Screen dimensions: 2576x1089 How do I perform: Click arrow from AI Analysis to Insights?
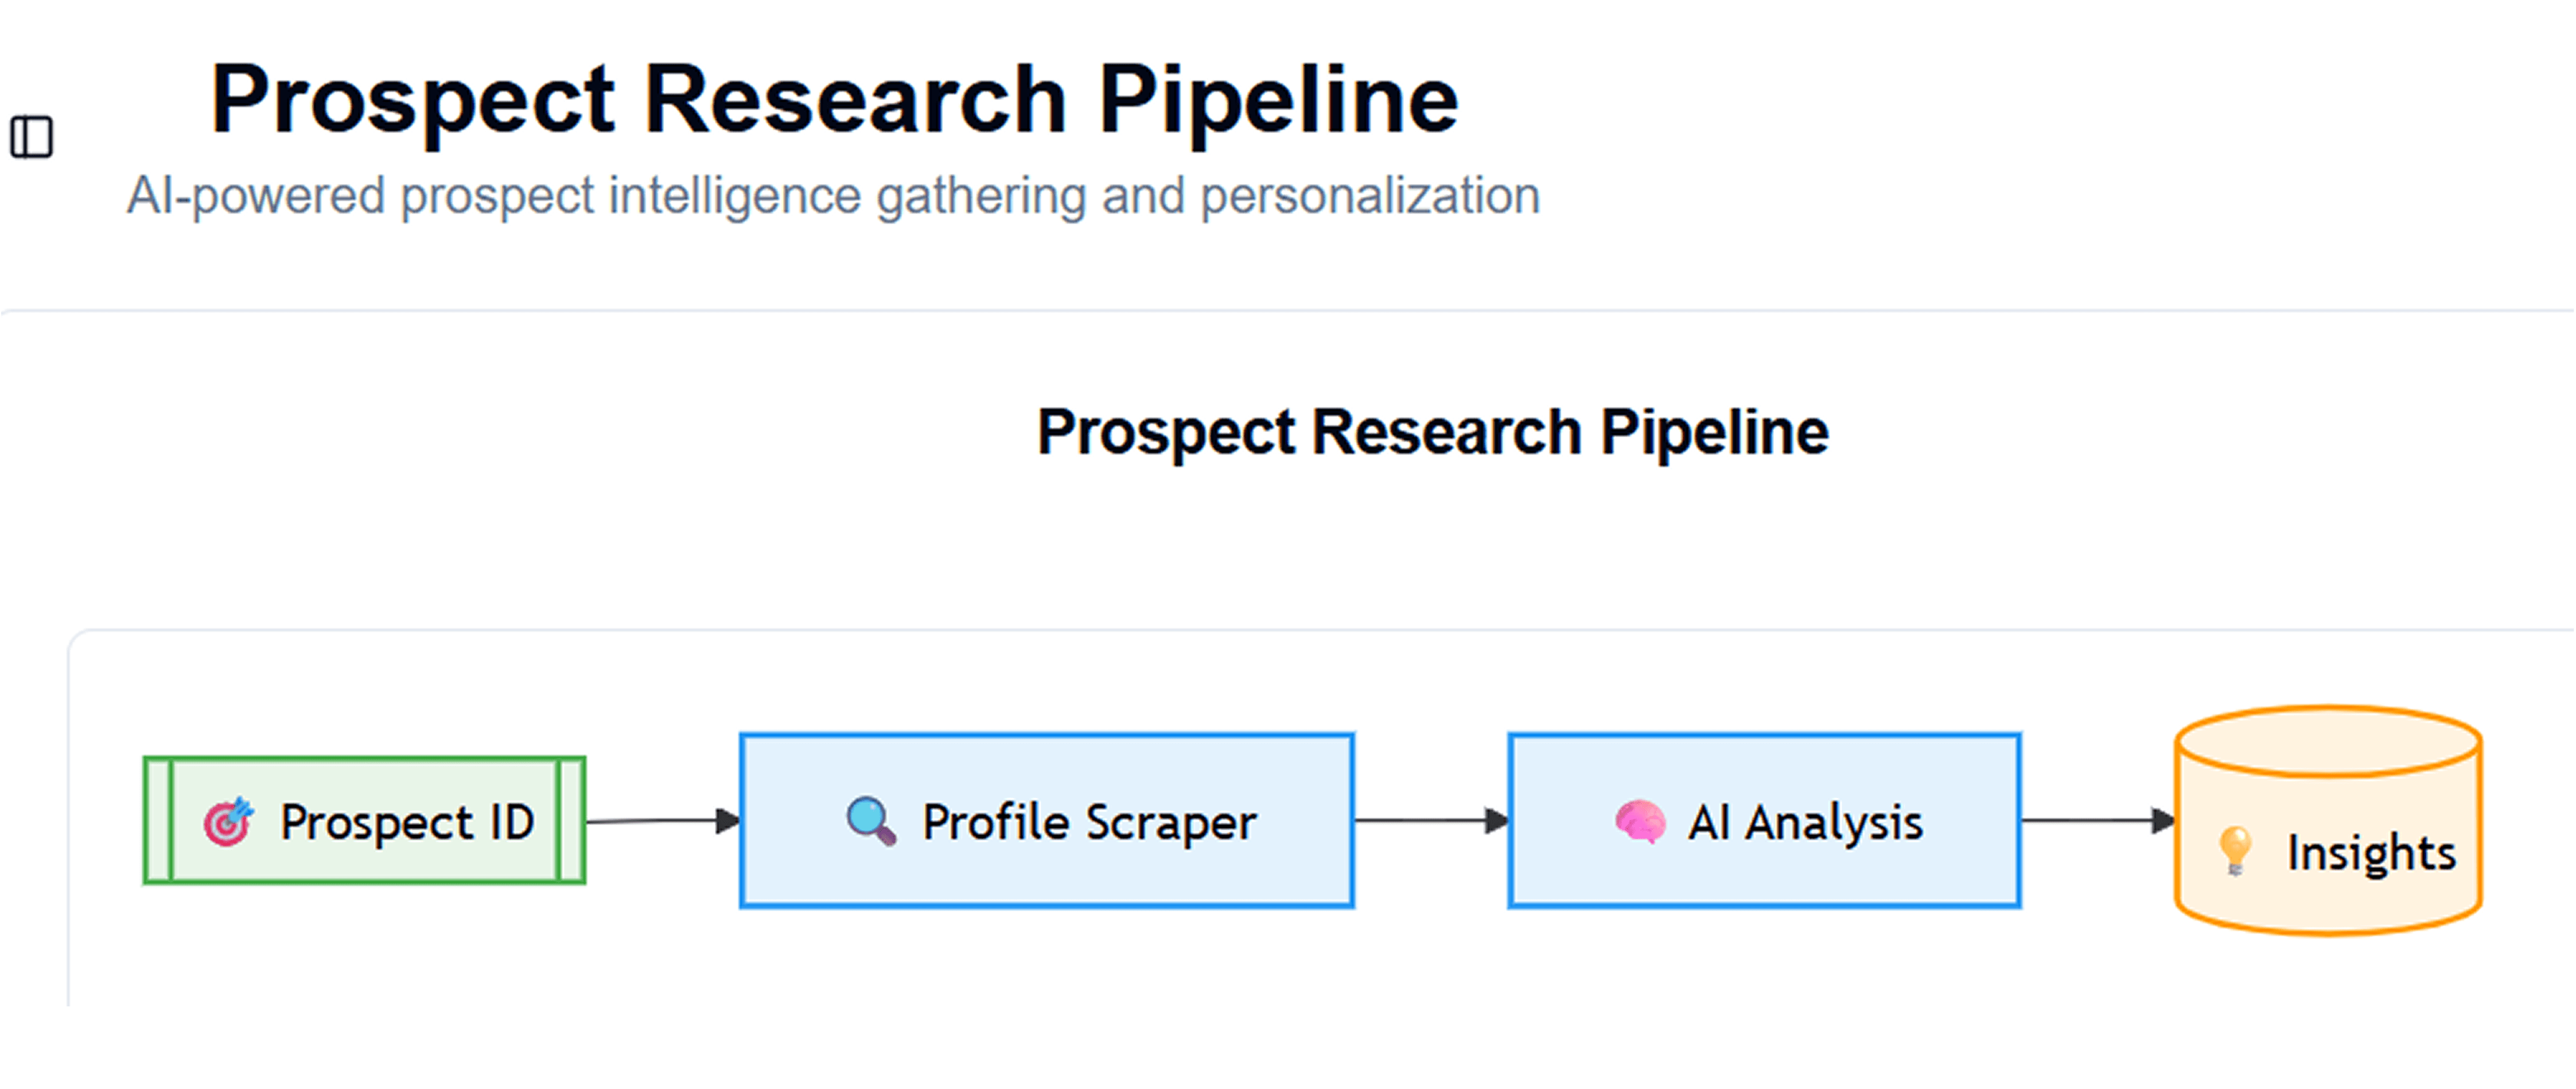coord(2098,821)
